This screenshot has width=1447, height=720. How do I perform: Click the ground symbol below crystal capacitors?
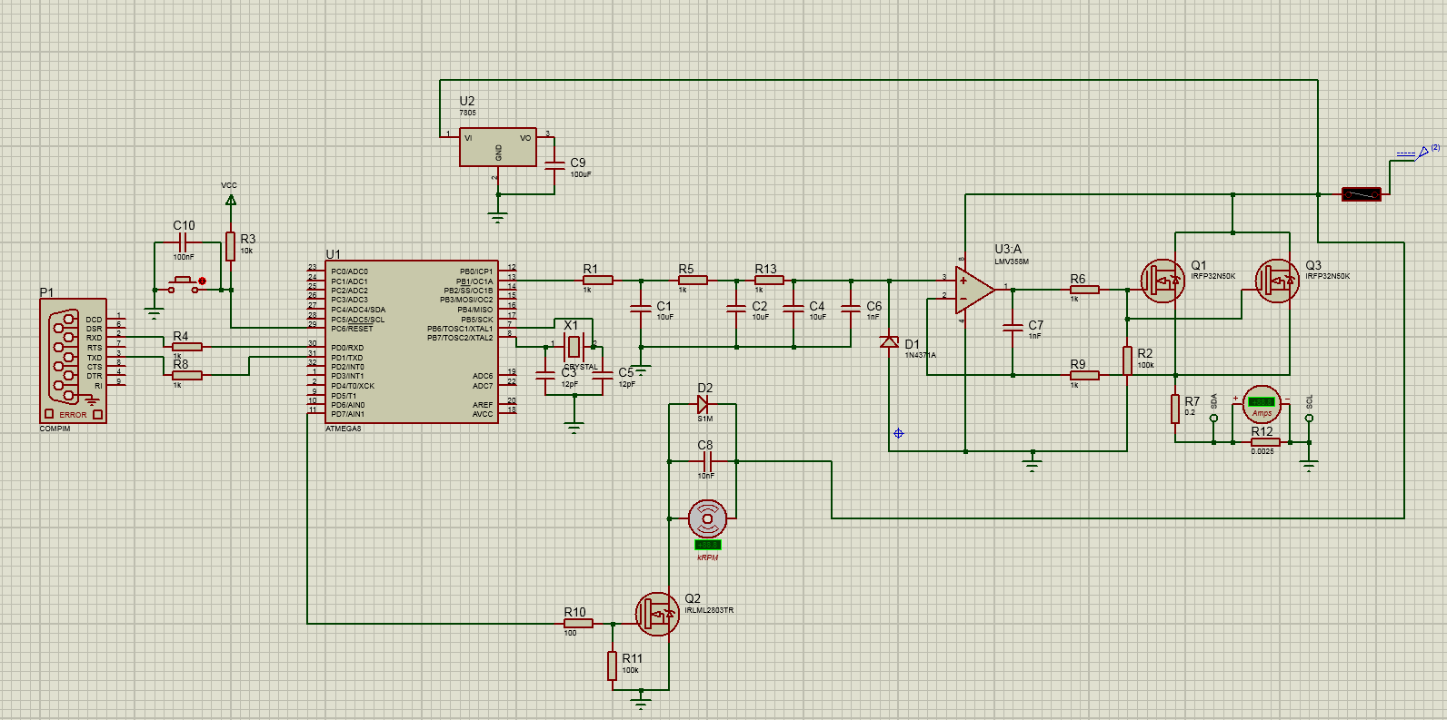(x=573, y=426)
